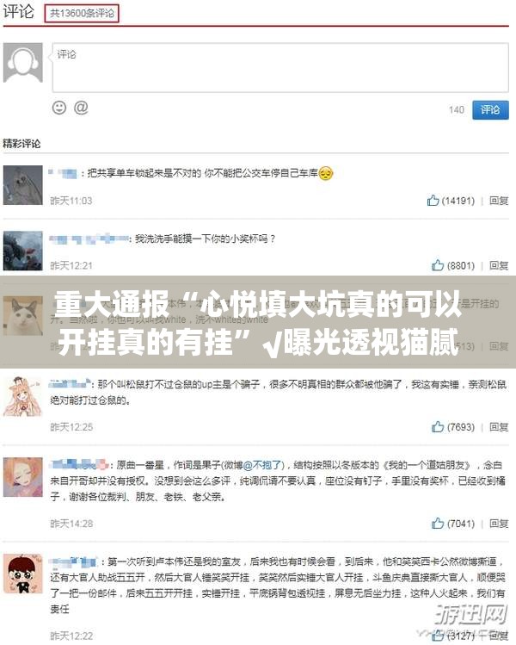Reply to the 昨天14:28 comment
516x645 pixels.
499,524
